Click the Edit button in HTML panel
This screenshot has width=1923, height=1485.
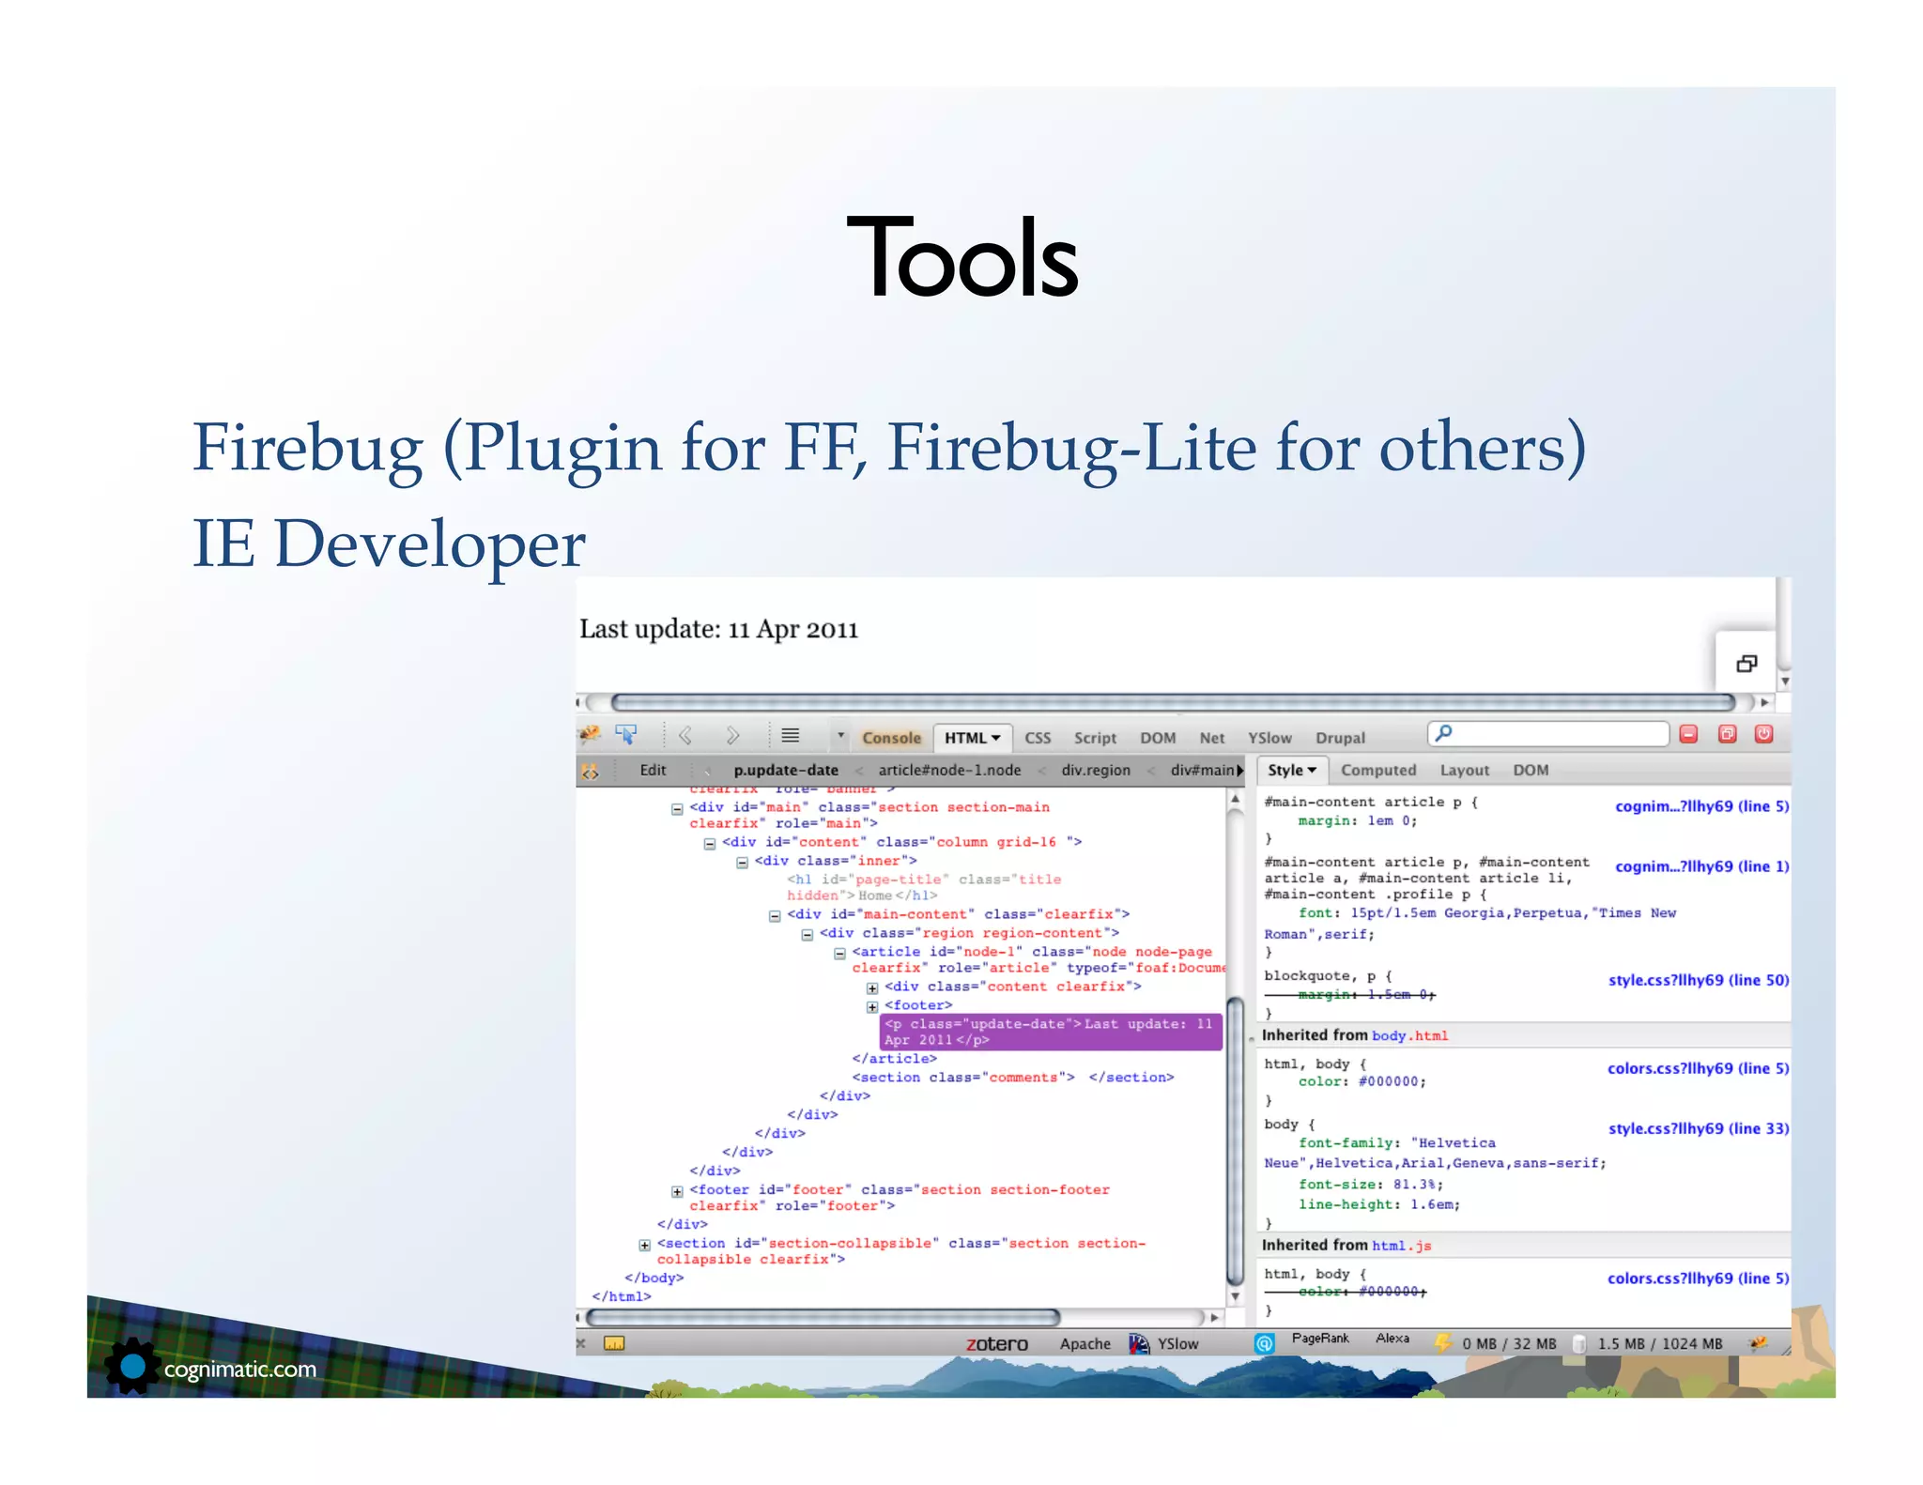pyautogui.click(x=653, y=770)
